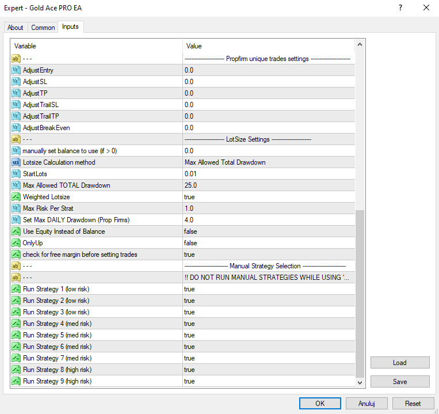Click the Load button
439x414 pixels.
pyautogui.click(x=400, y=362)
